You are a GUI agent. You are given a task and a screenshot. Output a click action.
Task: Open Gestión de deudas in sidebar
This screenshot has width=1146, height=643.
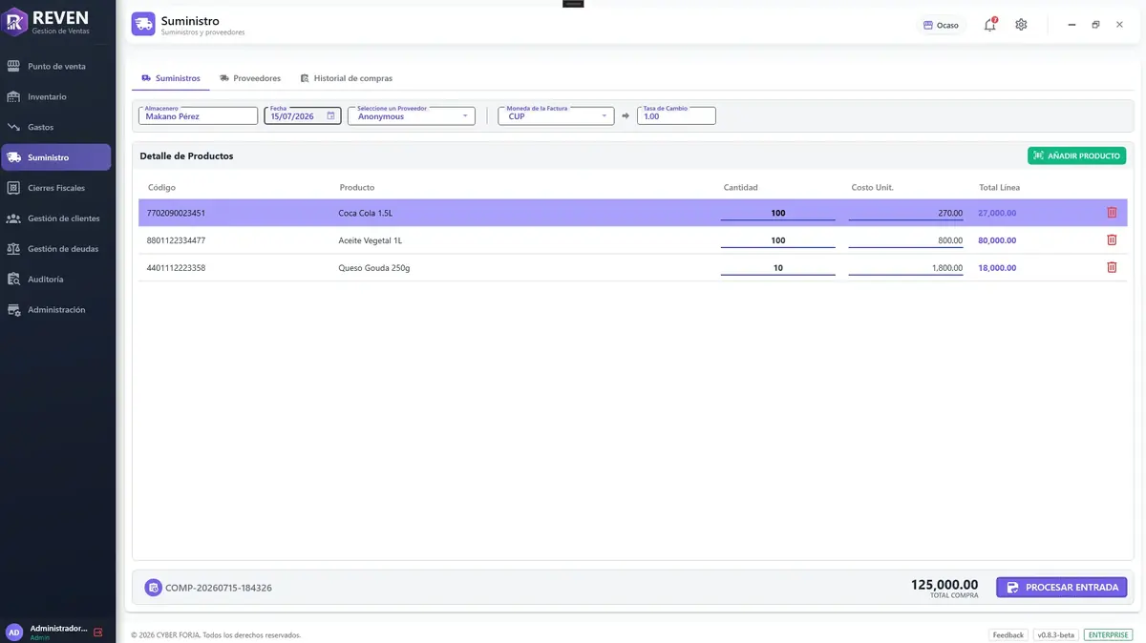pos(56,249)
